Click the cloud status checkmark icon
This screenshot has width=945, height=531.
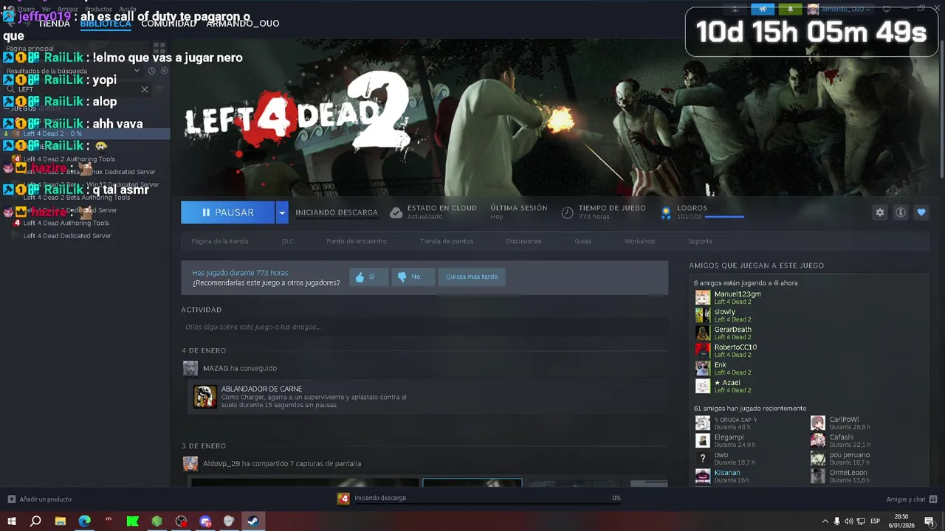pyautogui.click(x=396, y=212)
